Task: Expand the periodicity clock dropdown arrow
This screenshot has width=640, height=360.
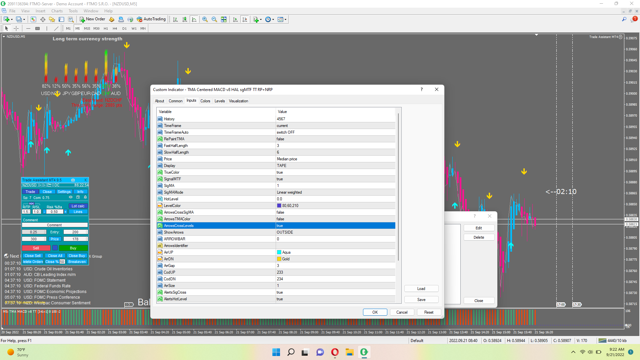Action: pyautogui.click(x=273, y=19)
